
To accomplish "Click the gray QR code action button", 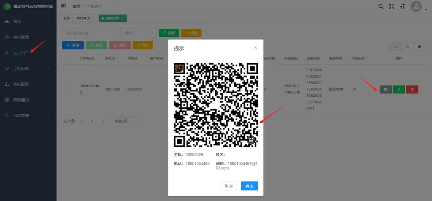I will pos(386,90).
